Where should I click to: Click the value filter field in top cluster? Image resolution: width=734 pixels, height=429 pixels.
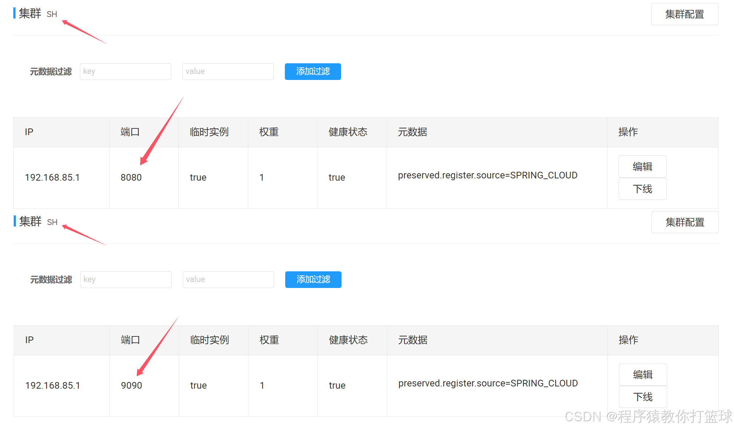[x=228, y=71]
